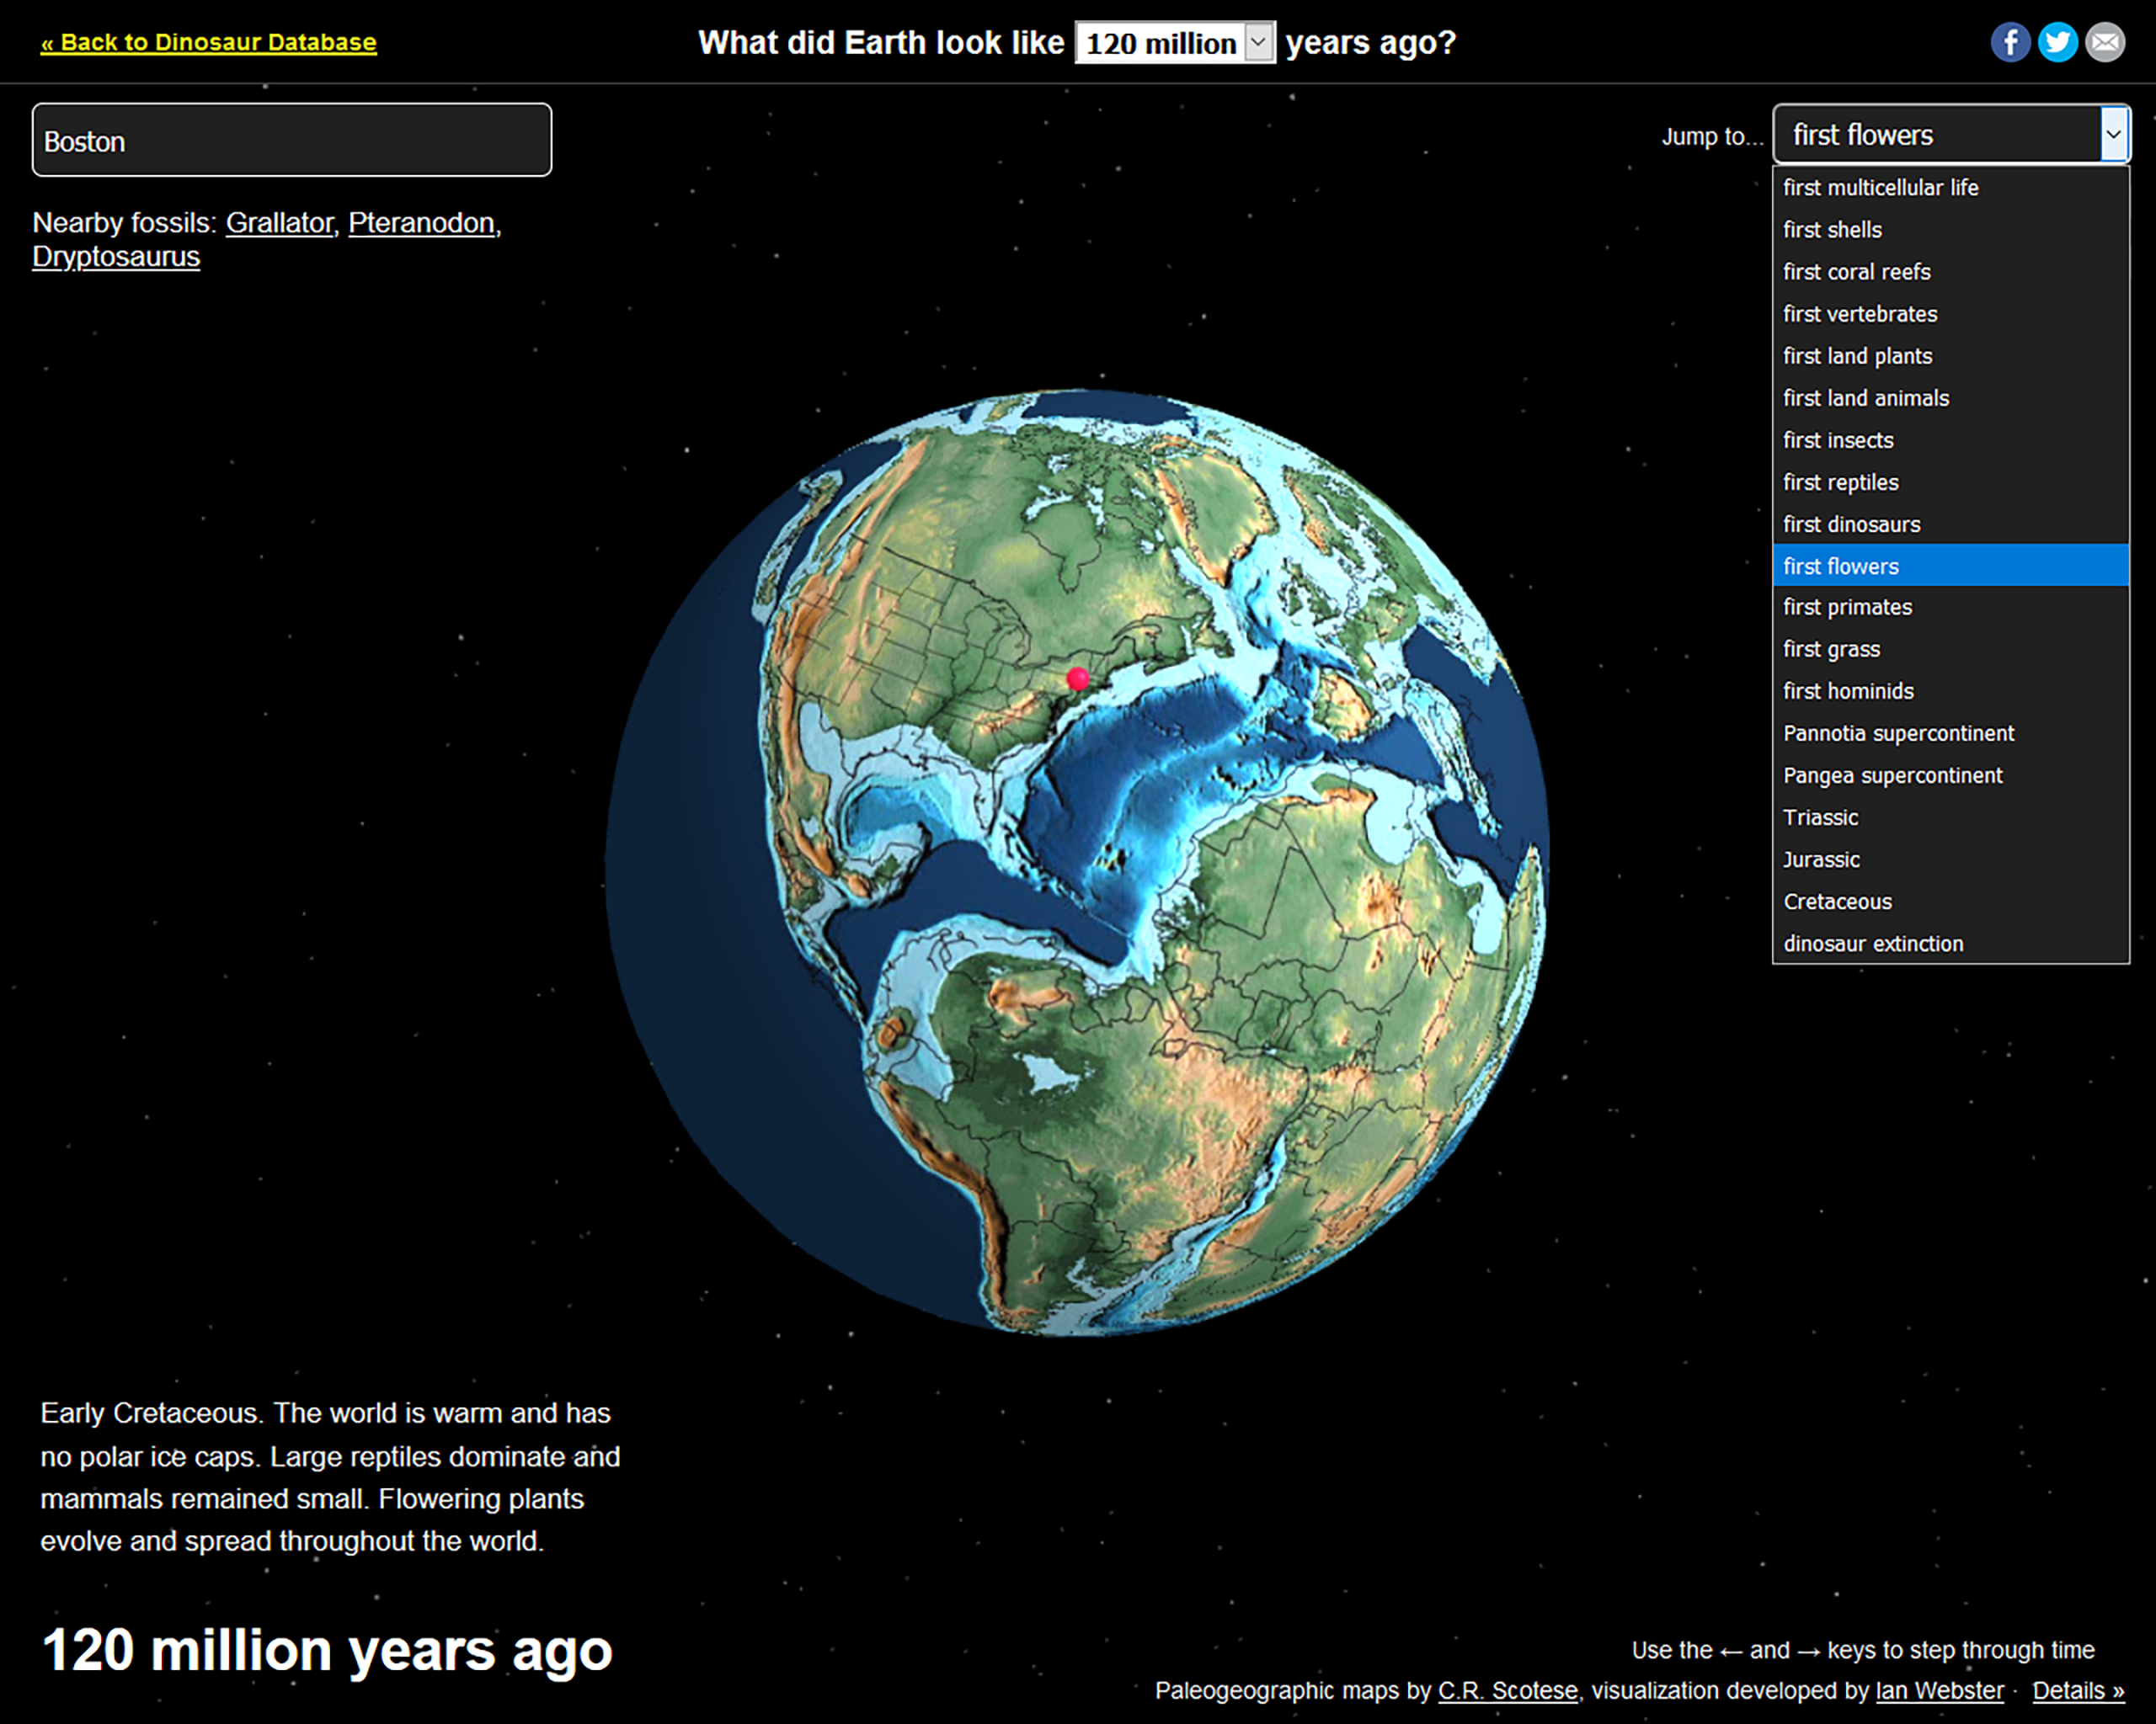Screen dimensions: 2156x1724
Task: Select the Jurassic period option
Action: [1821, 859]
